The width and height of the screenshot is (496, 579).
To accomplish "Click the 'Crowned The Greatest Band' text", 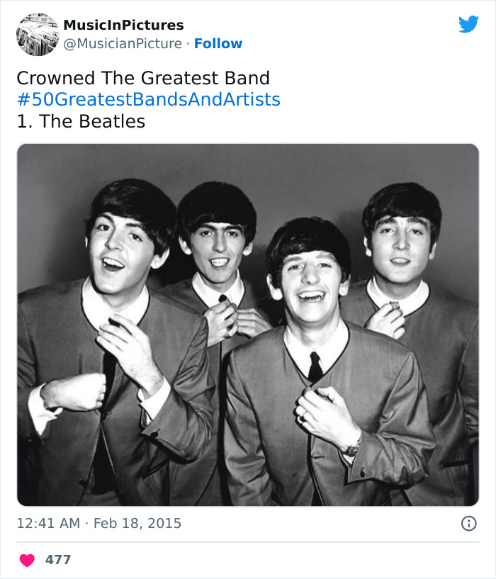I will [143, 77].
